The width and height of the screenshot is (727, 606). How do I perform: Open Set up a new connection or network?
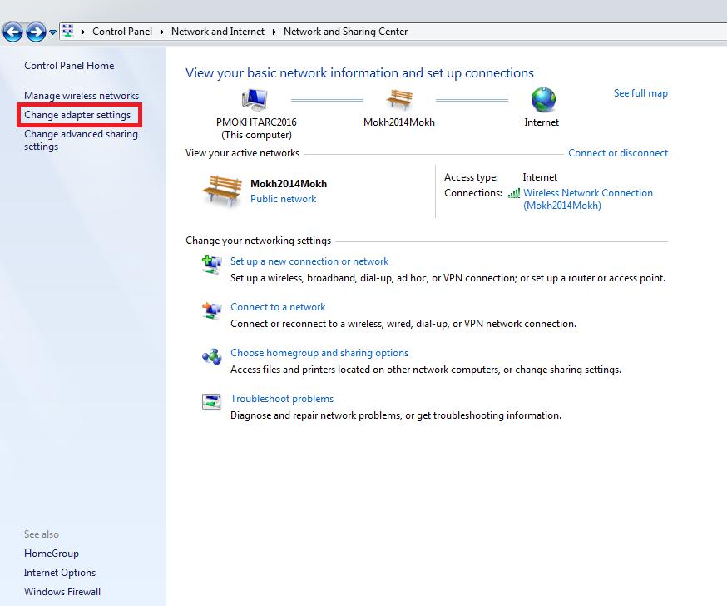(x=309, y=261)
